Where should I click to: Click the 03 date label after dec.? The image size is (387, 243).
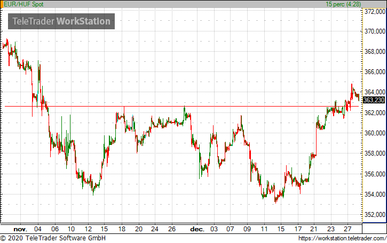(x=214, y=229)
